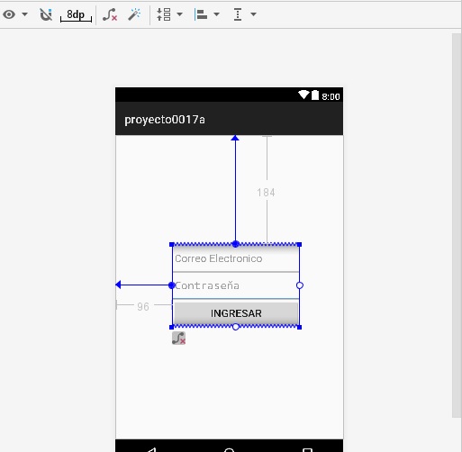Toggle the view options eye icon

click(x=9, y=14)
